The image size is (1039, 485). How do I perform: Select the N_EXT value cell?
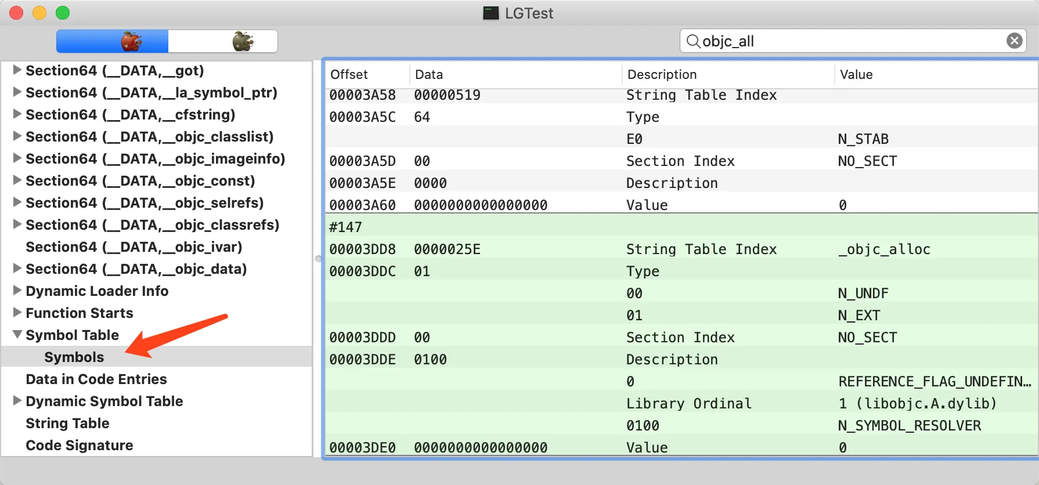pos(859,316)
